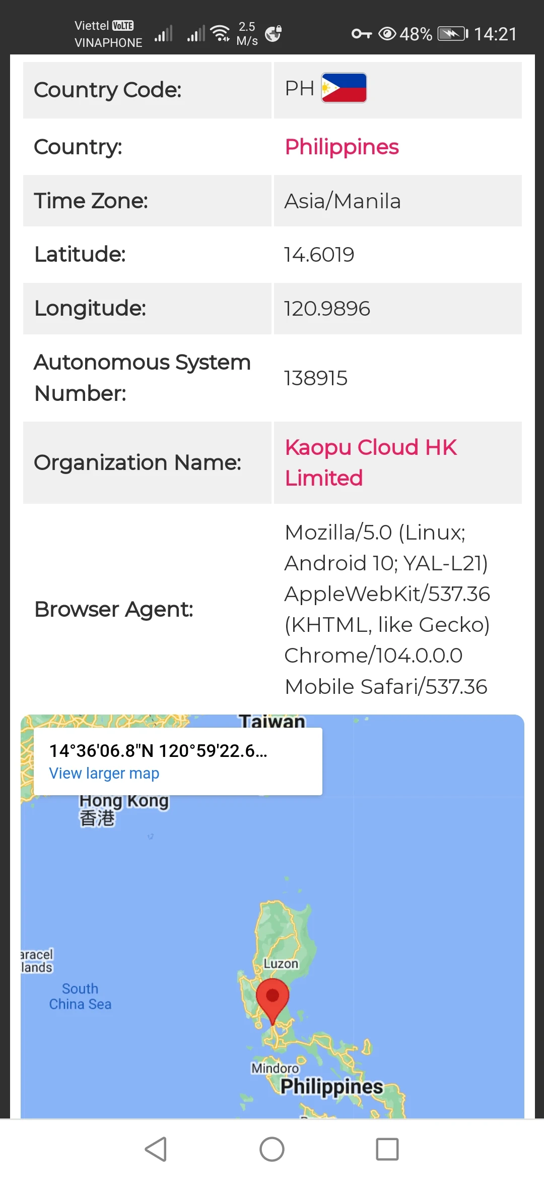Tap the Android back navigation button
Image resolution: width=544 pixels, height=1180 pixels.
[x=156, y=1149]
